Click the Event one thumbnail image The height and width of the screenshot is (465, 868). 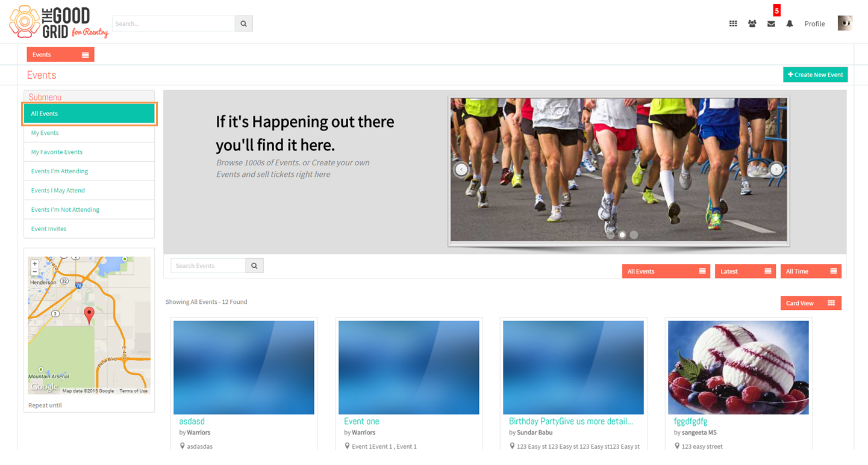pyautogui.click(x=409, y=368)
